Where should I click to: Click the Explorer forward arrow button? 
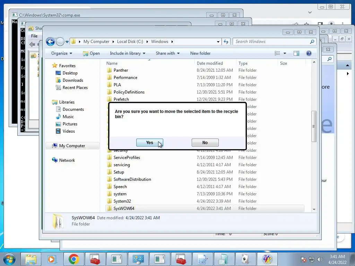(60, 42)
